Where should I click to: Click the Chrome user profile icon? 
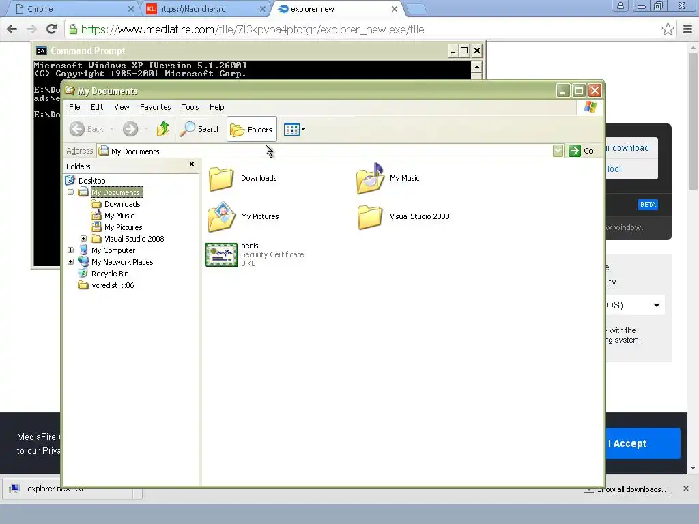click(620, 5)
